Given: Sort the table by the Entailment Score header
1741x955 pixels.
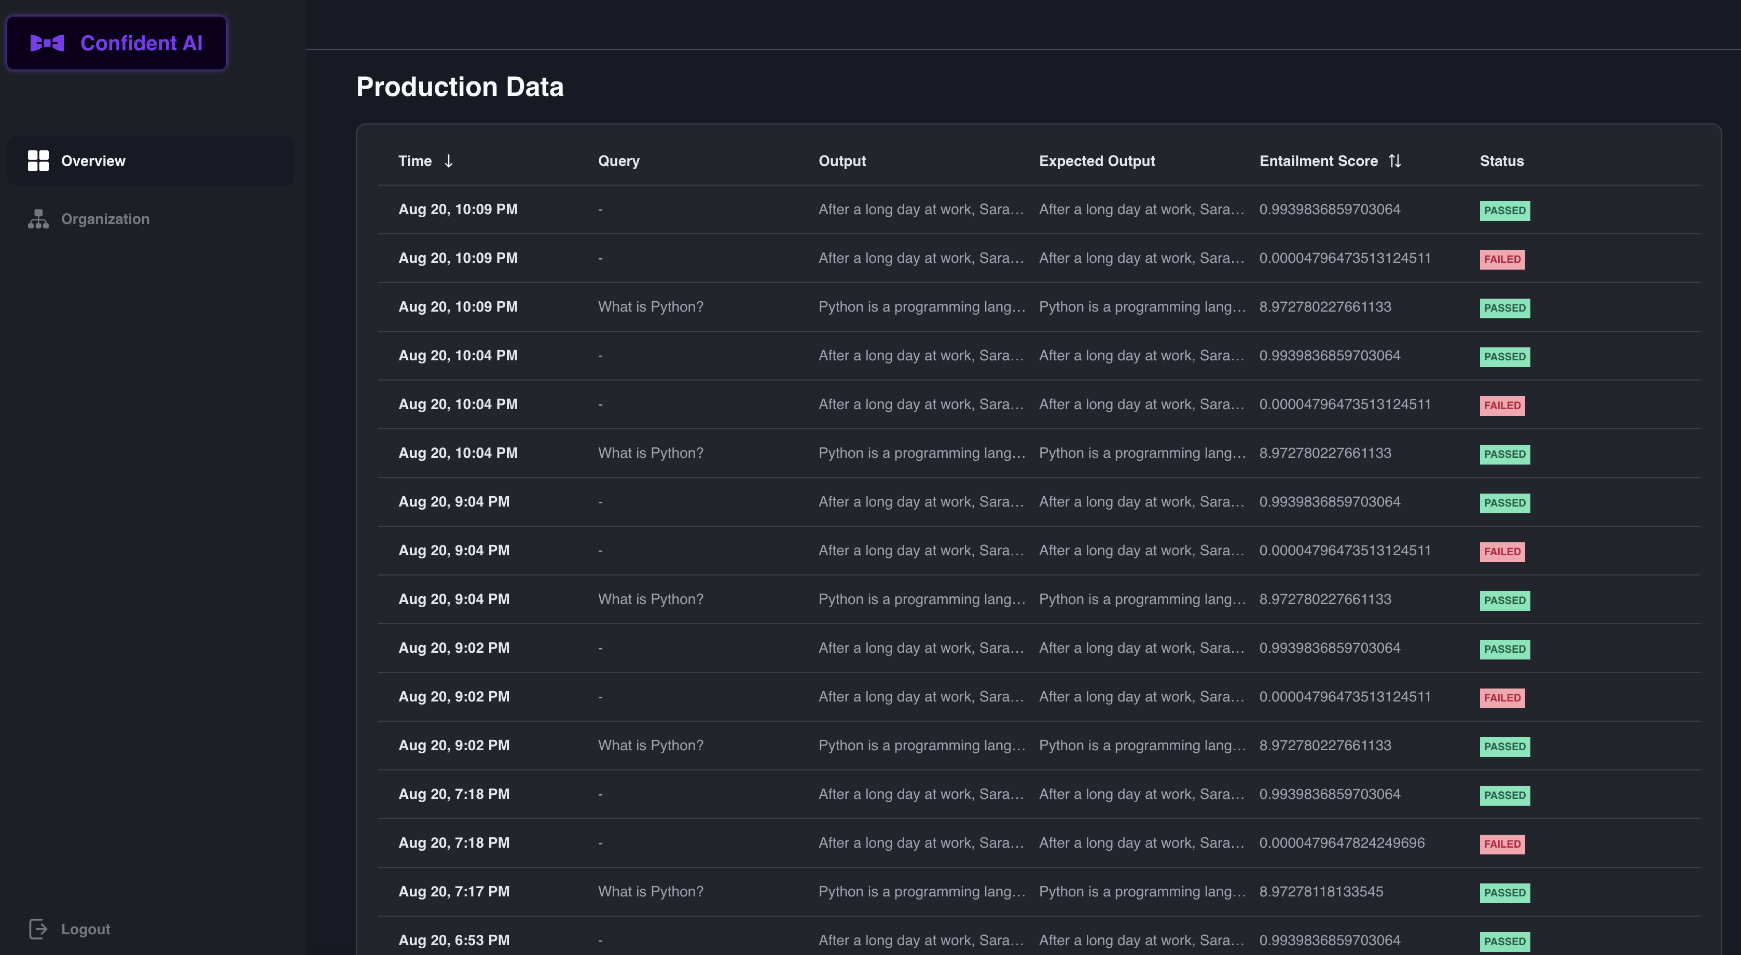Looking at the screenshot, I should [1318, 161].
